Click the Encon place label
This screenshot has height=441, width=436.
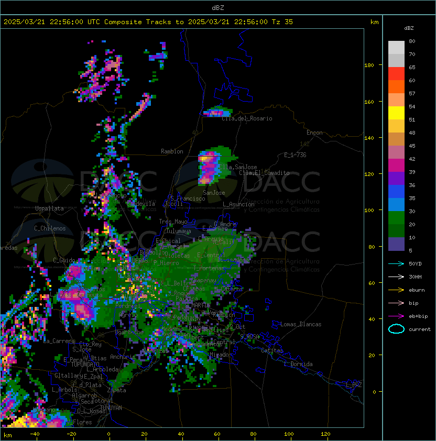click(314, 133)
